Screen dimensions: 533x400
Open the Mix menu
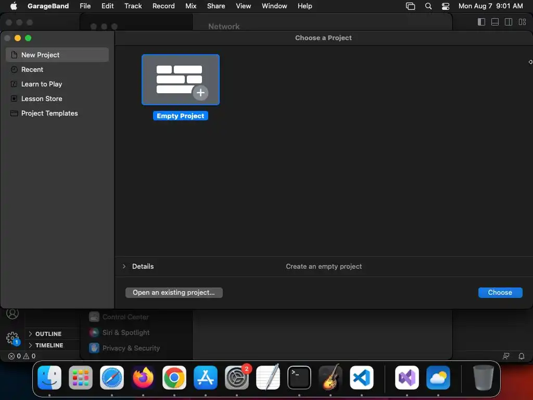pos(191,6)
